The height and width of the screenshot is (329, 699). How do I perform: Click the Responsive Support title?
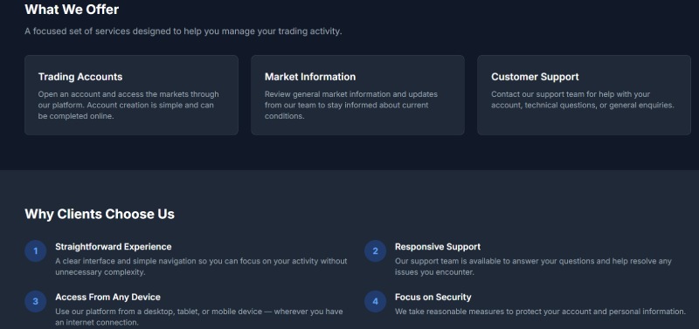(x=438, y=247)
